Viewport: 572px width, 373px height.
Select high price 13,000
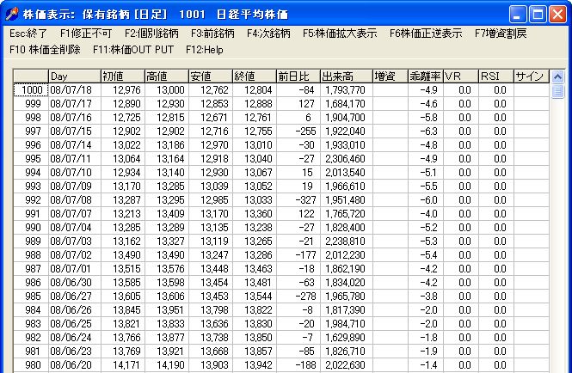tap(167, 90)
